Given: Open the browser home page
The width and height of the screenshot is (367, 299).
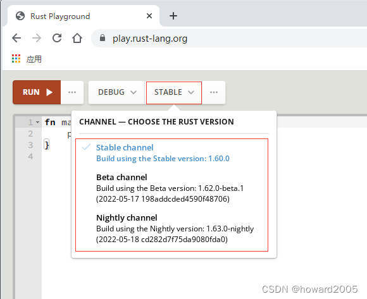Looking at the screenshot, I should click(77, 38).
